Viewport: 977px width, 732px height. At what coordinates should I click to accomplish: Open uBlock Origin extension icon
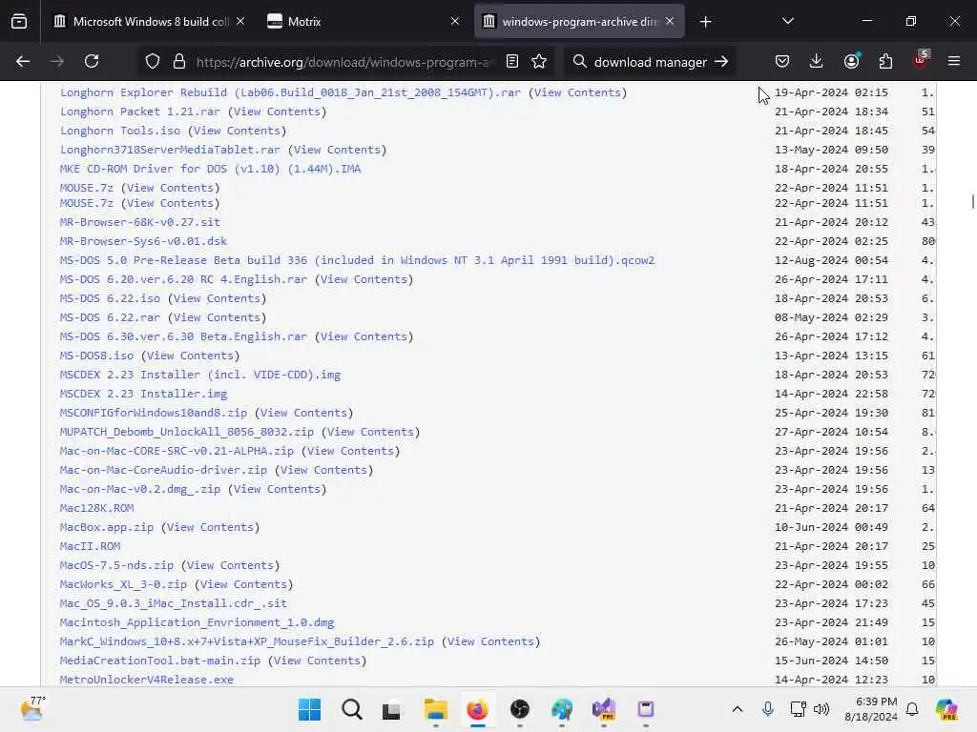click(x=921, y=60)
